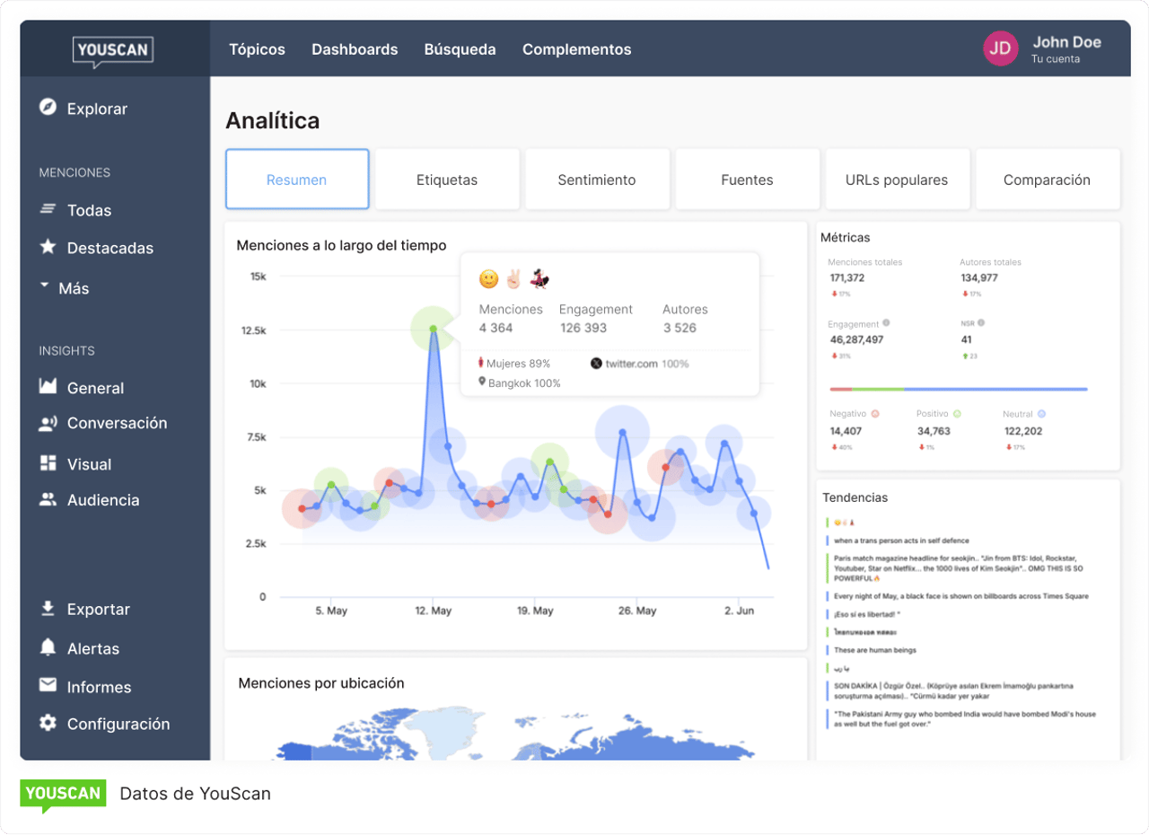
Task: Open John Doe account menu
Action: (x=1043, y=48)
